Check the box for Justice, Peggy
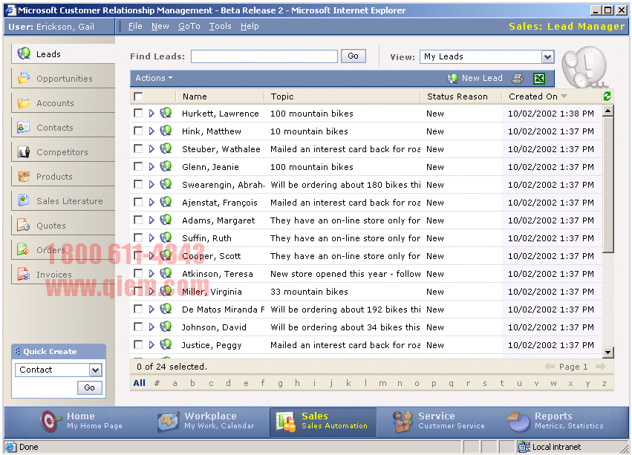 tap(138, 344)
